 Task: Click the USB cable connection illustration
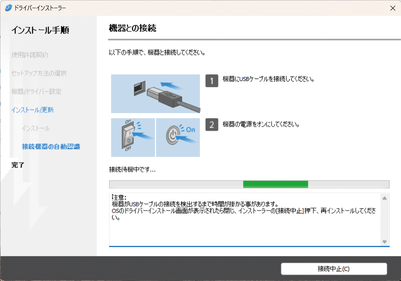[155, 93]
